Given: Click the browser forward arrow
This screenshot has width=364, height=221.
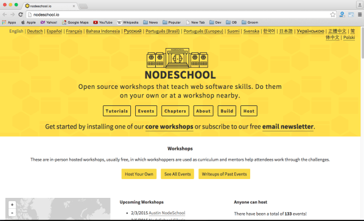Looking at the screenshot, I should pyautogui.click(x=13, y=15).
